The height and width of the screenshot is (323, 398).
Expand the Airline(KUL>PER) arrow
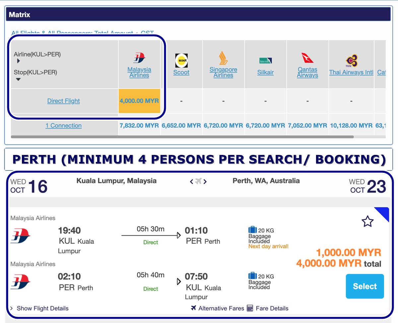(x=18, y=61)
